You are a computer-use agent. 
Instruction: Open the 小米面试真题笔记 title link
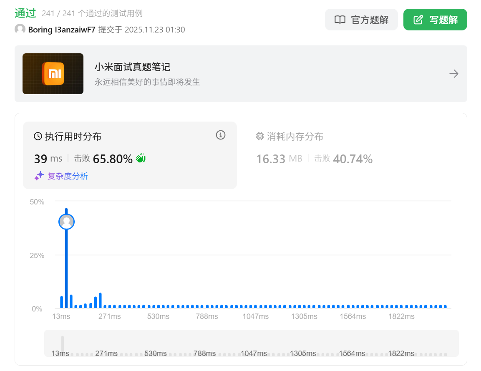132,67
